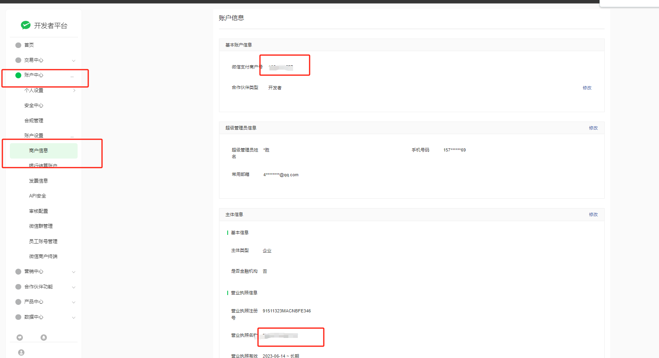Viewport: 659px width, 358px height.
Task: Expand the 数据中心 chevron
Action: (74, 317)
